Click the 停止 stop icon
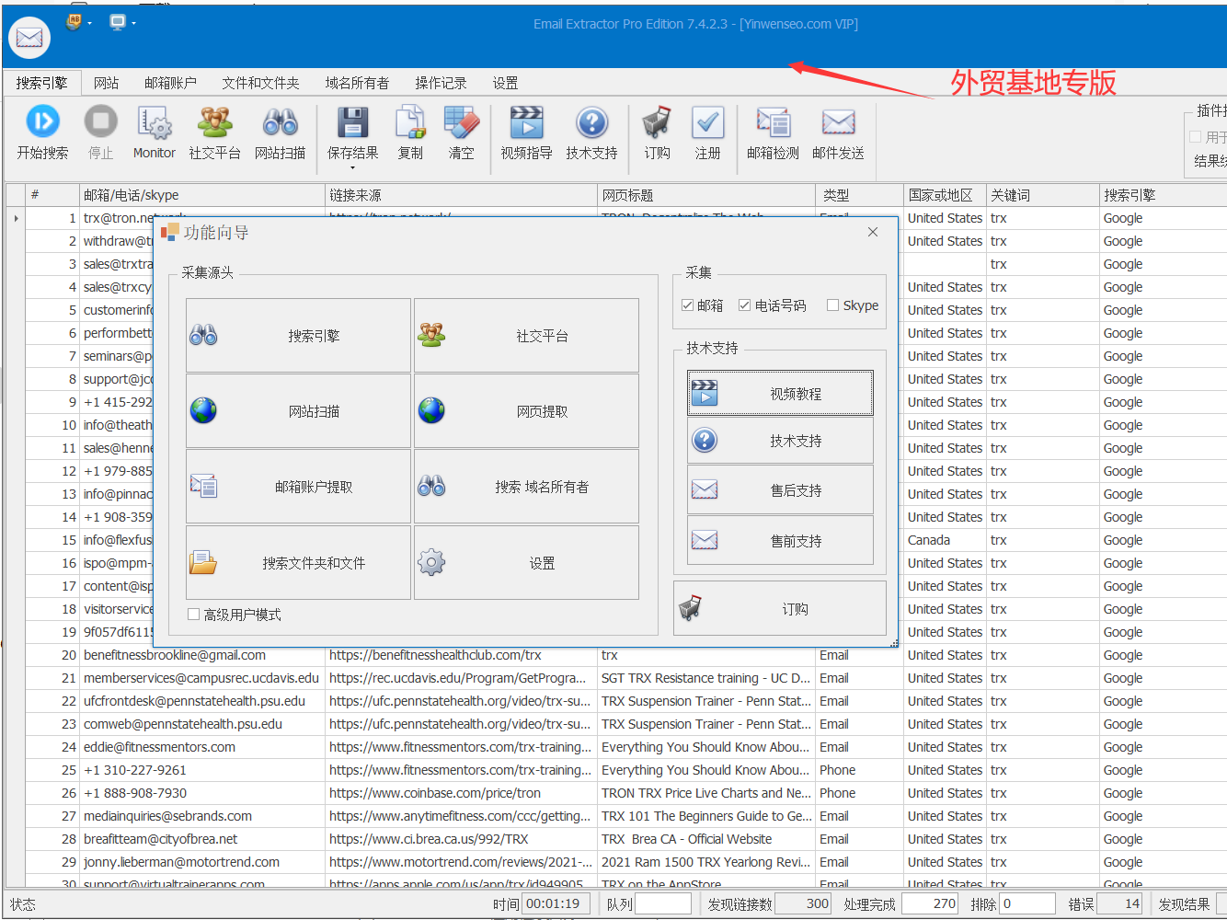The width and height of the screenshot is (1227, 920). (100, 121)
